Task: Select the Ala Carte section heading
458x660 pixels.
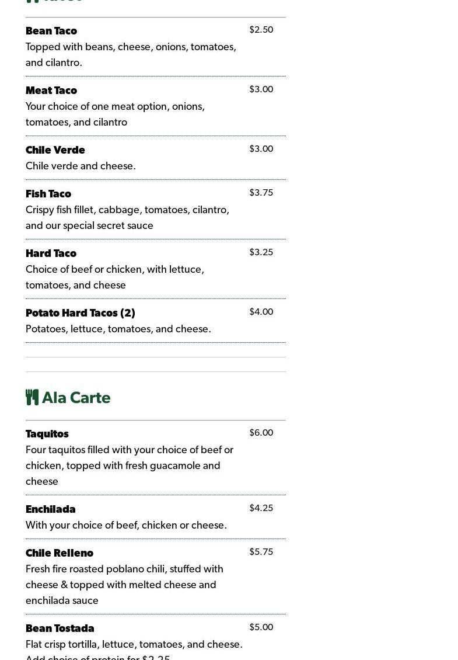Action: click(x=76, y=398)
